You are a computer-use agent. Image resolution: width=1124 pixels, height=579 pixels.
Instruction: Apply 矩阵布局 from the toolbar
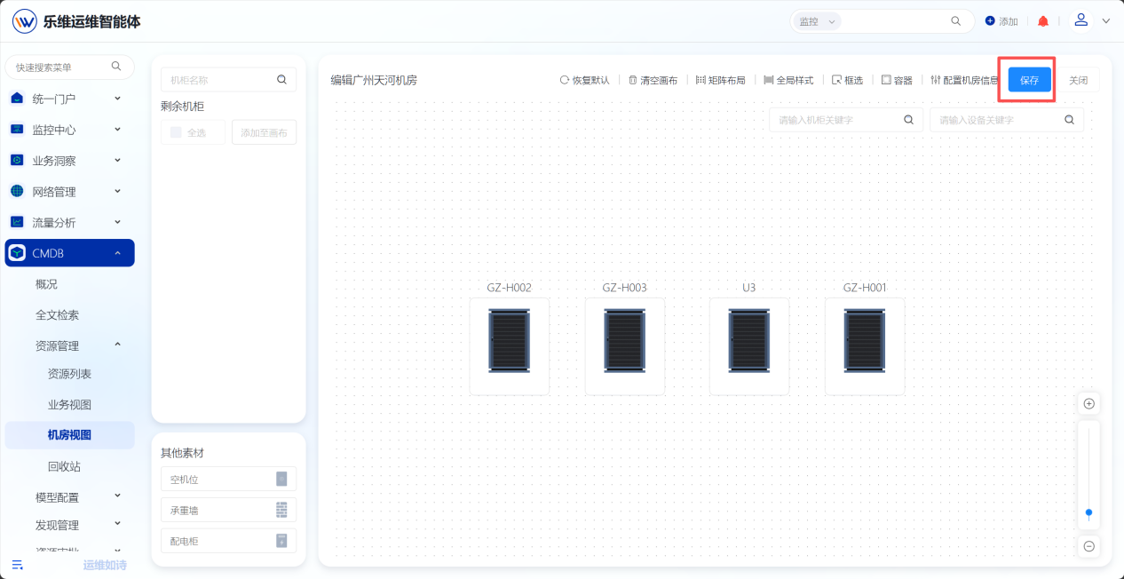720,80
